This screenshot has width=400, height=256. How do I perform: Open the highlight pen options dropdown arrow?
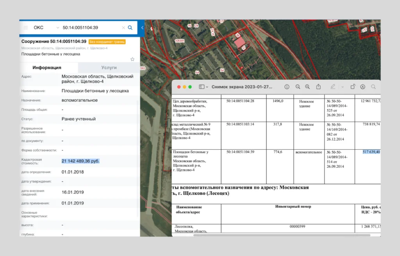[x=342, y=87]
